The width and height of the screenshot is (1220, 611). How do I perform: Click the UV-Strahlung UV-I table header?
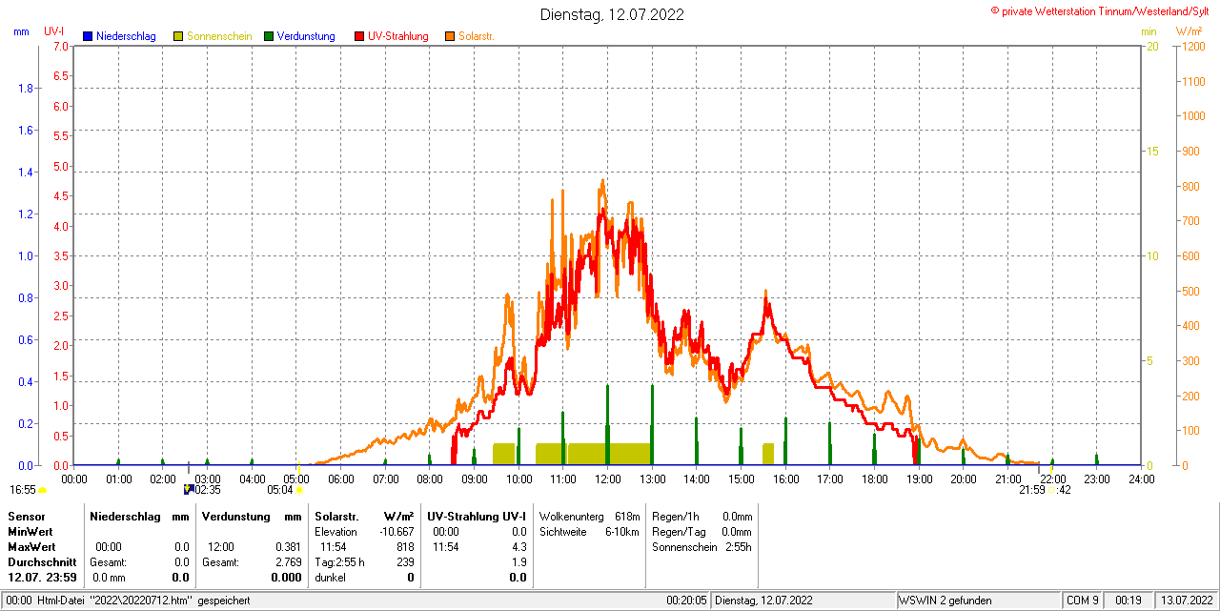pos(477,516)
